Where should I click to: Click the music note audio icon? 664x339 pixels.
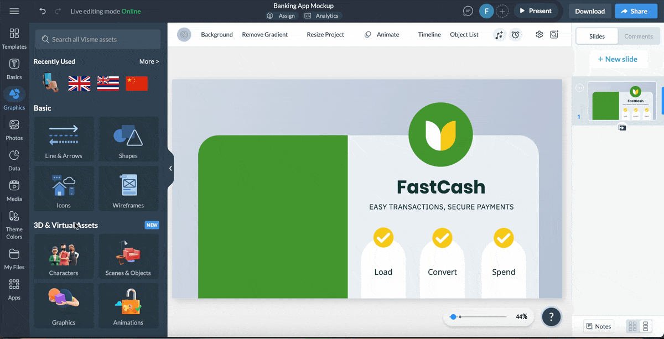coord(499,35)
